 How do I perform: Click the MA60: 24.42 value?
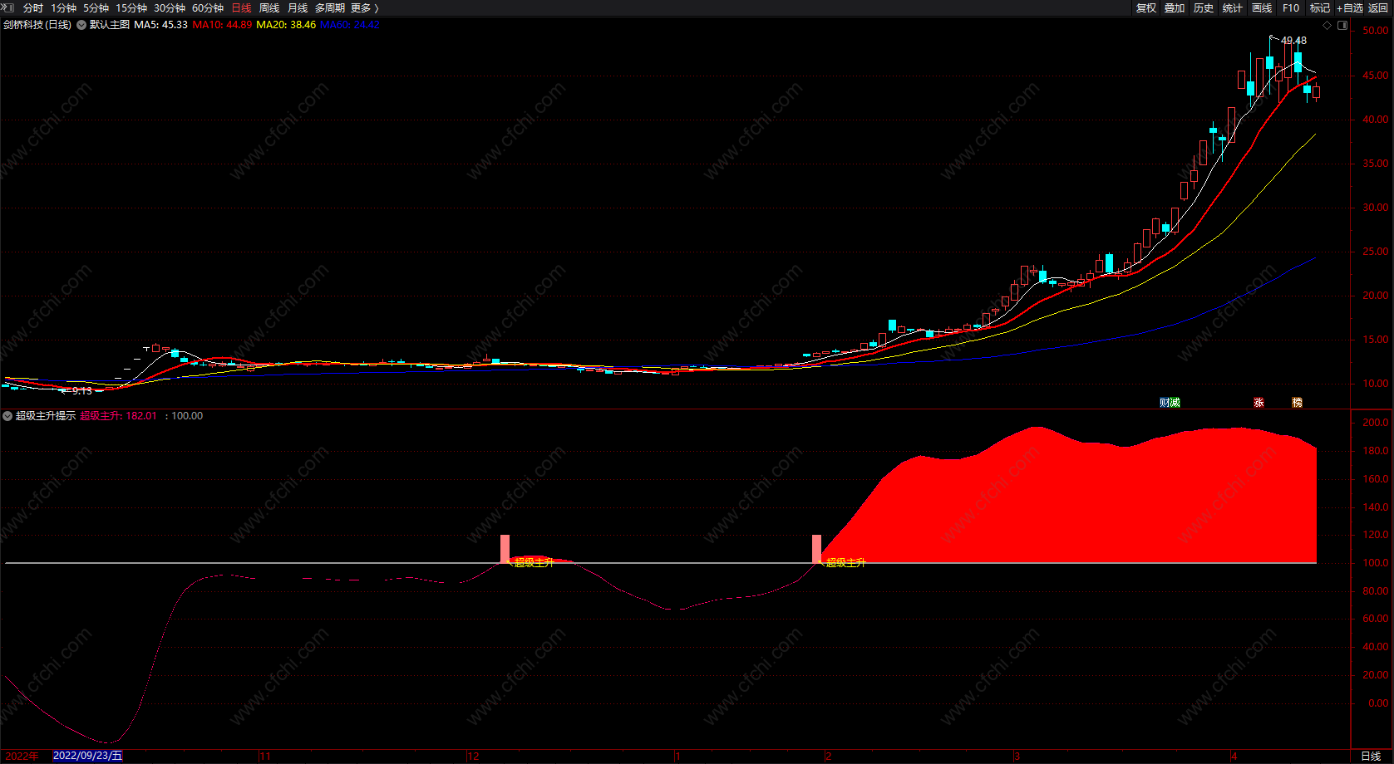pyautogui.click(x=350, y=25)
